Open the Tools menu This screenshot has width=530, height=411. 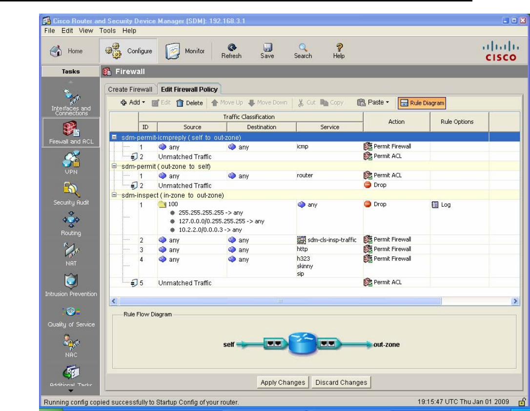[107, 31]
